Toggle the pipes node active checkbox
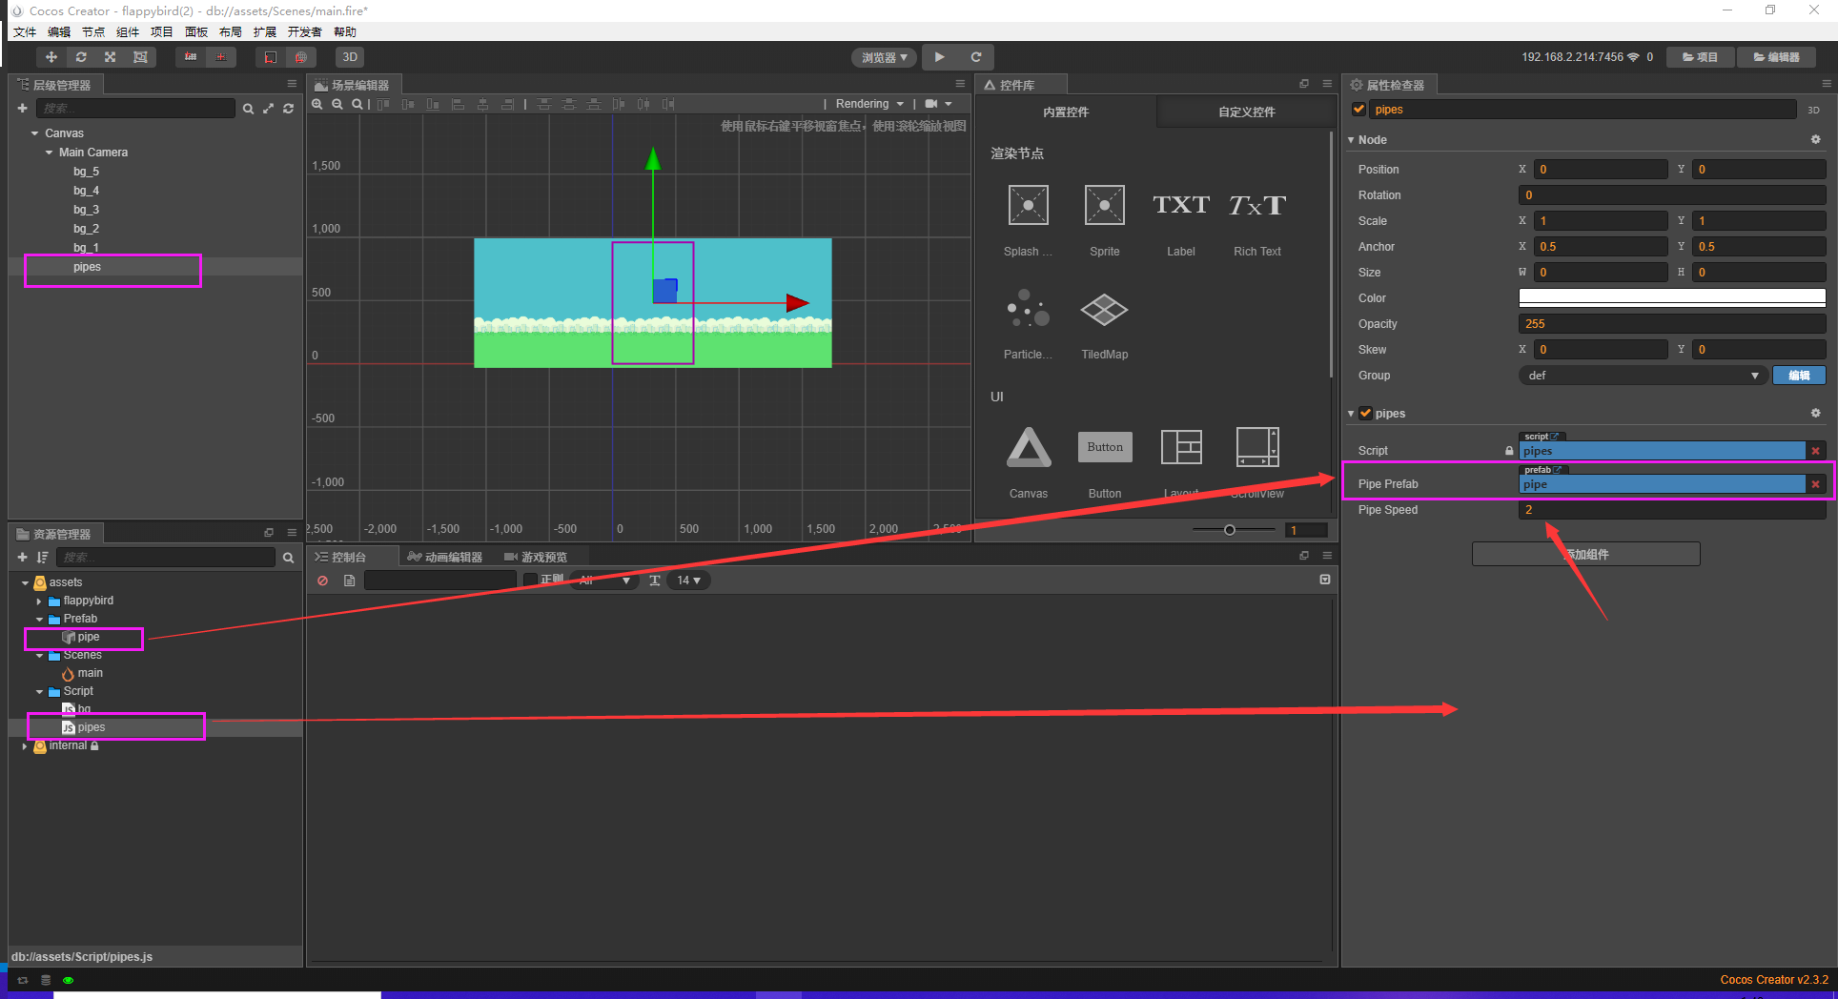Viewport: 1838px width, 999px height. tap(1359, 110)
